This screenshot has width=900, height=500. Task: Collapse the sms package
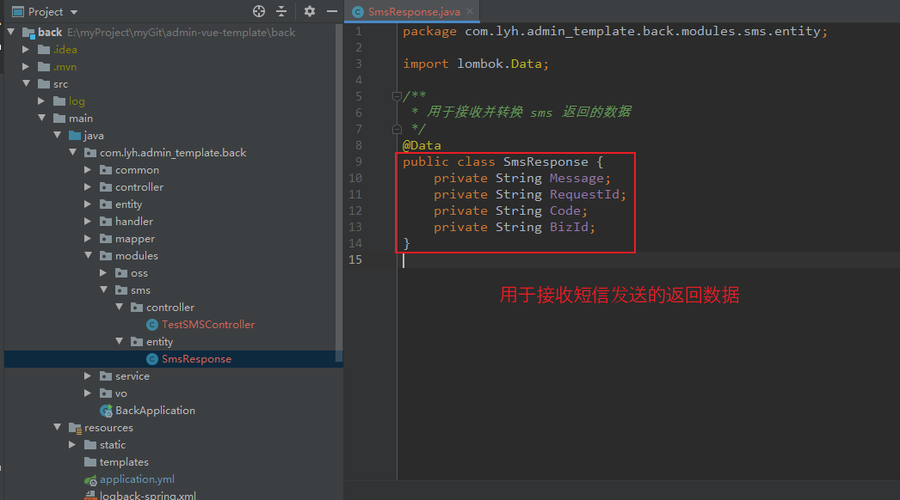pos(104,290)
